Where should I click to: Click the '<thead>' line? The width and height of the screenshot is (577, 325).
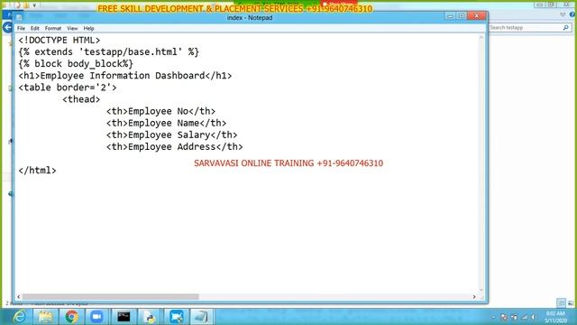[x=81, y=99]
